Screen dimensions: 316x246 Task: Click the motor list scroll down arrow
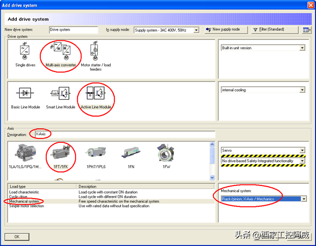(212, 178)
